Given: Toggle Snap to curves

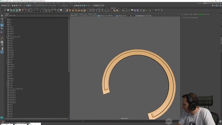Looking at the screenshot, I should (38, 6).
